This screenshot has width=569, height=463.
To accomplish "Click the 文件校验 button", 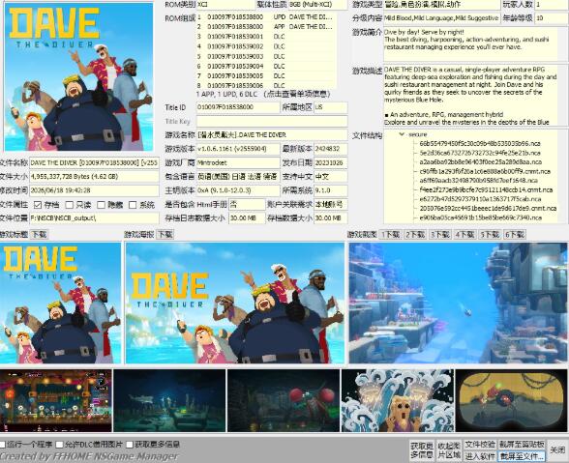I will pos(480,444).
